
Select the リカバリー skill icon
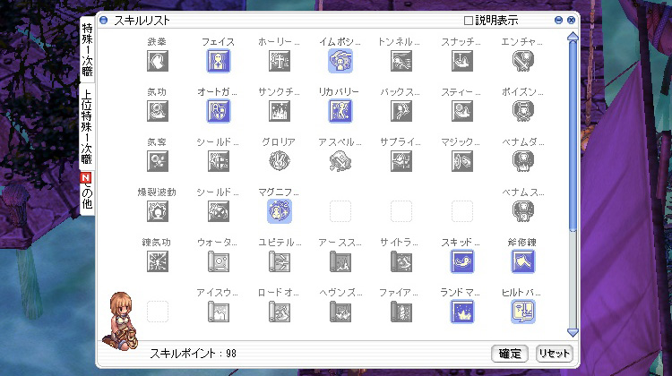click(340, 111)
